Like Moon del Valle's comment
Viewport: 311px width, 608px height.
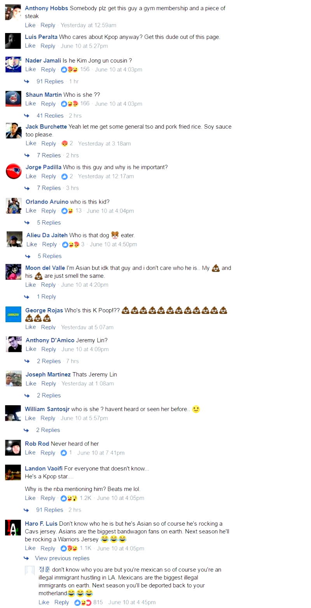pyautogui.click(x=30, y=285)
